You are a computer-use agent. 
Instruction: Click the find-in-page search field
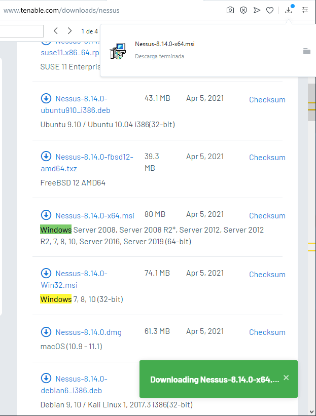[x=21, y=31]
